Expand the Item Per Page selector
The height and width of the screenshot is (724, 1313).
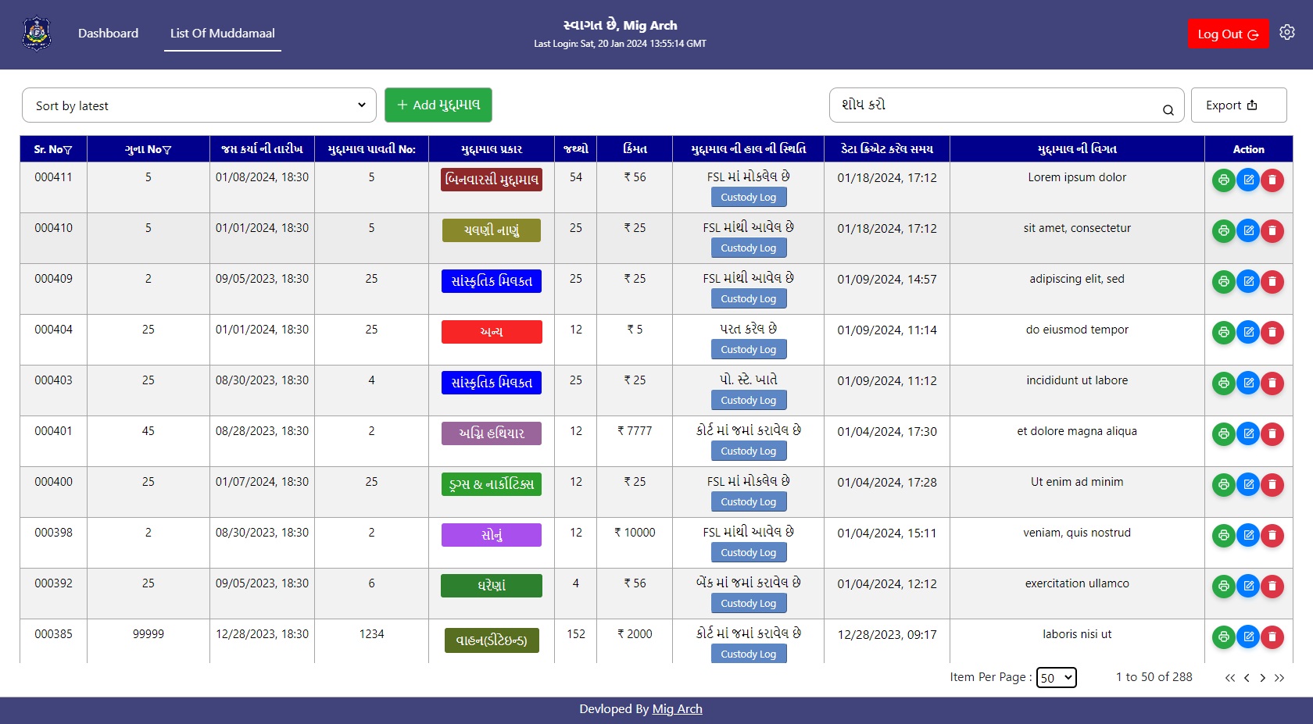[x=1056, y=678]
